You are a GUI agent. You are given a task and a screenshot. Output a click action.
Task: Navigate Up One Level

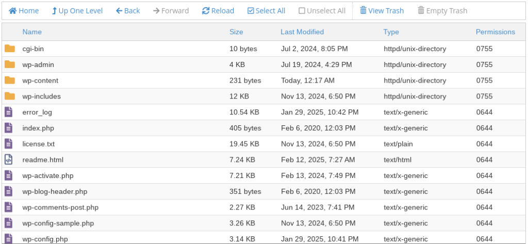(77, 11)
